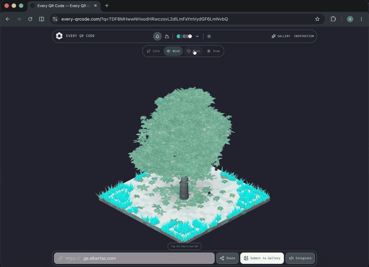Click the 'https://' prefix text in the input
The width and height of the screenshot is (369, 267).
tap(73, 258)
